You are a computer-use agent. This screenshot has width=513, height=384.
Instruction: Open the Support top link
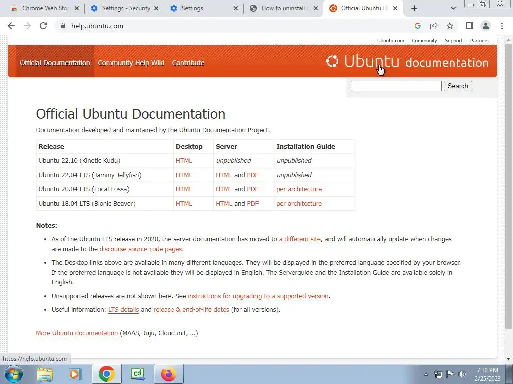click(453, 41)
